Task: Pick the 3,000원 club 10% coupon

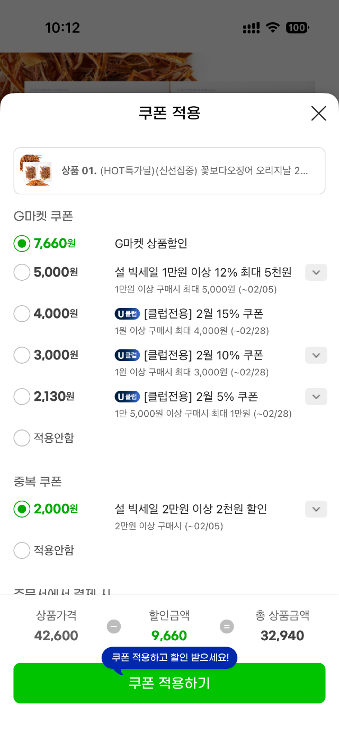Action: click(x=22, y=355)
